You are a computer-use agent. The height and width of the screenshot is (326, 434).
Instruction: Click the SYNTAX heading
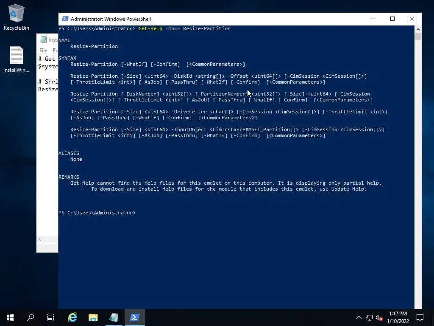67,58
